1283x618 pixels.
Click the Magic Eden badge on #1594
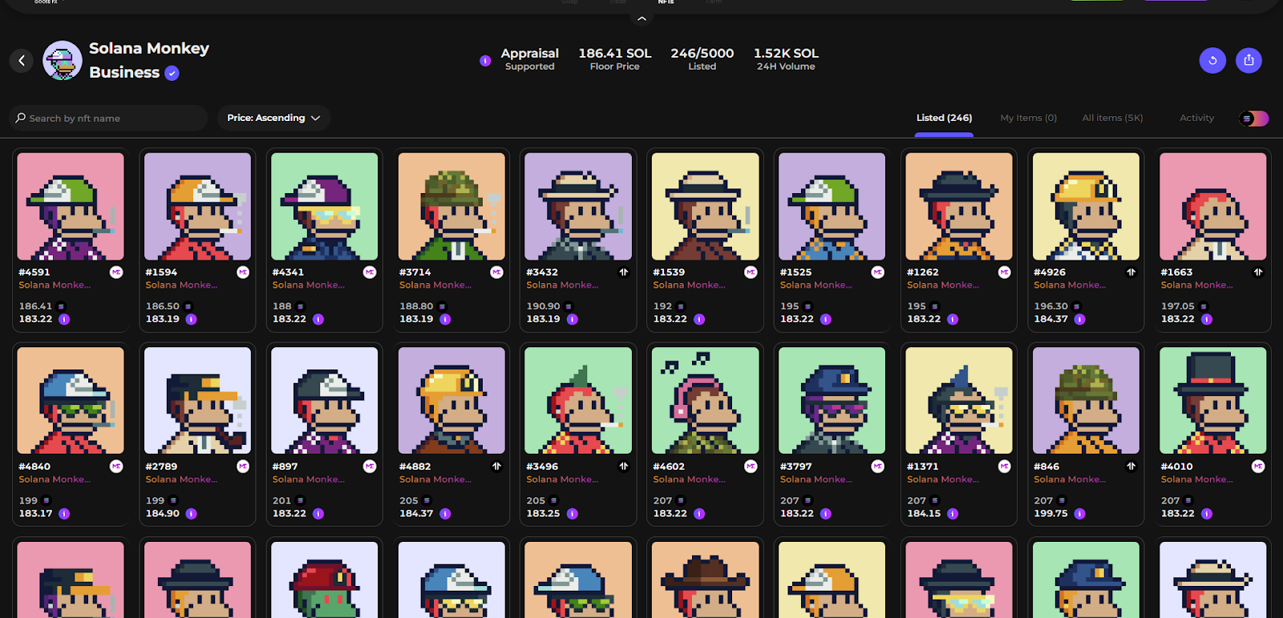(x=243, y=273)
